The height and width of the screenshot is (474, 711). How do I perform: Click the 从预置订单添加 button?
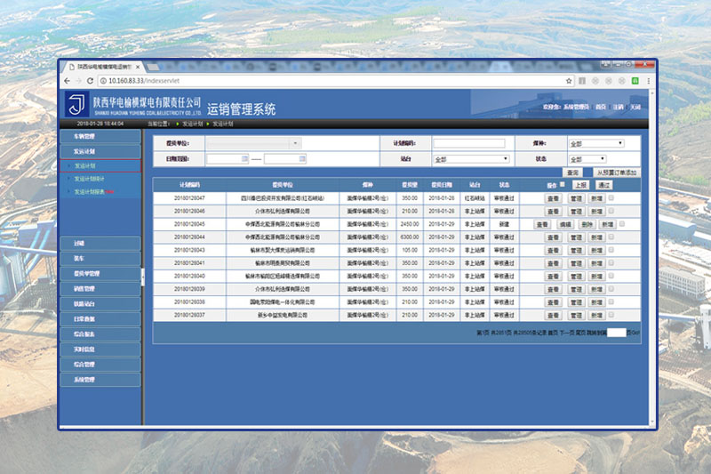point(617,172)
